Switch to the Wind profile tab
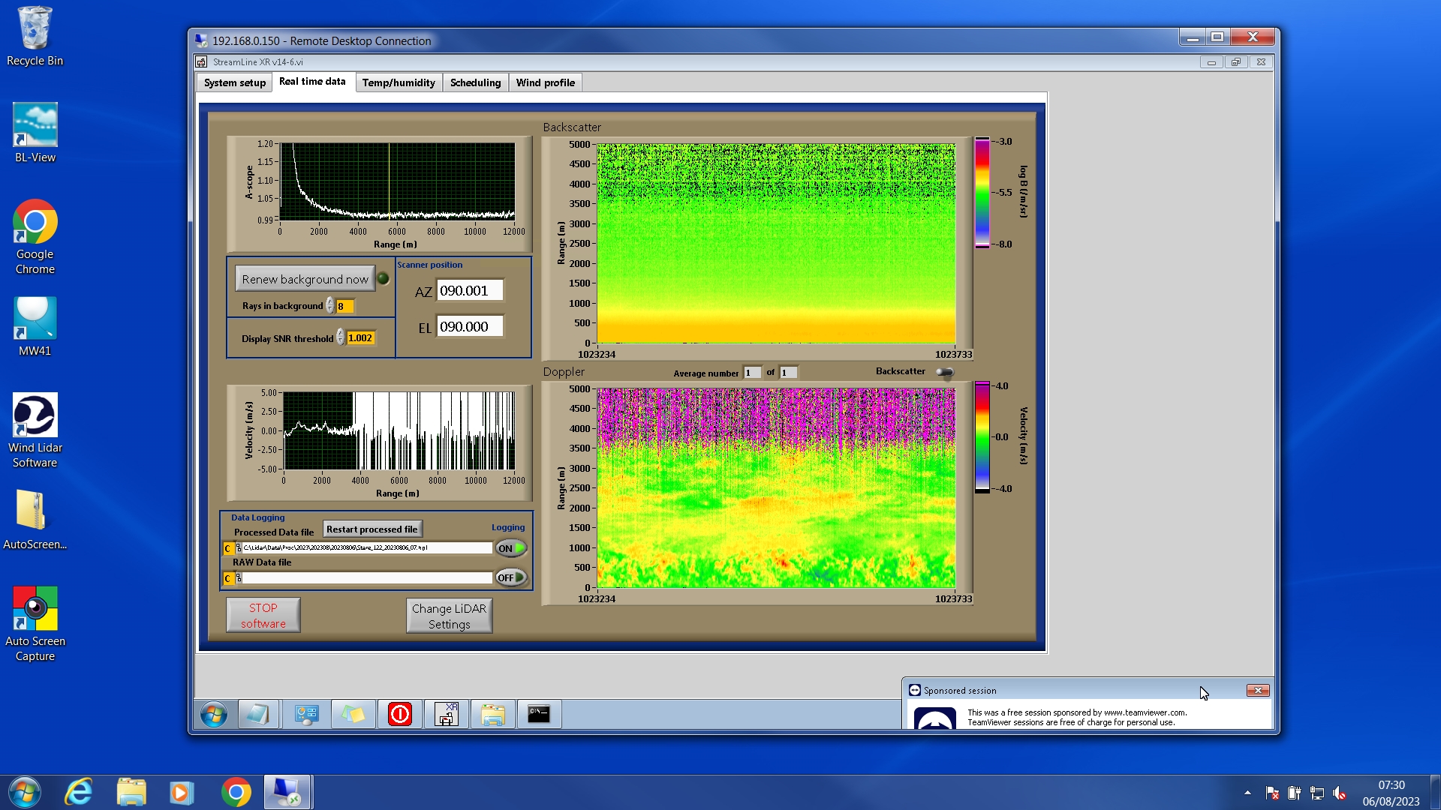 coord(545,82)
